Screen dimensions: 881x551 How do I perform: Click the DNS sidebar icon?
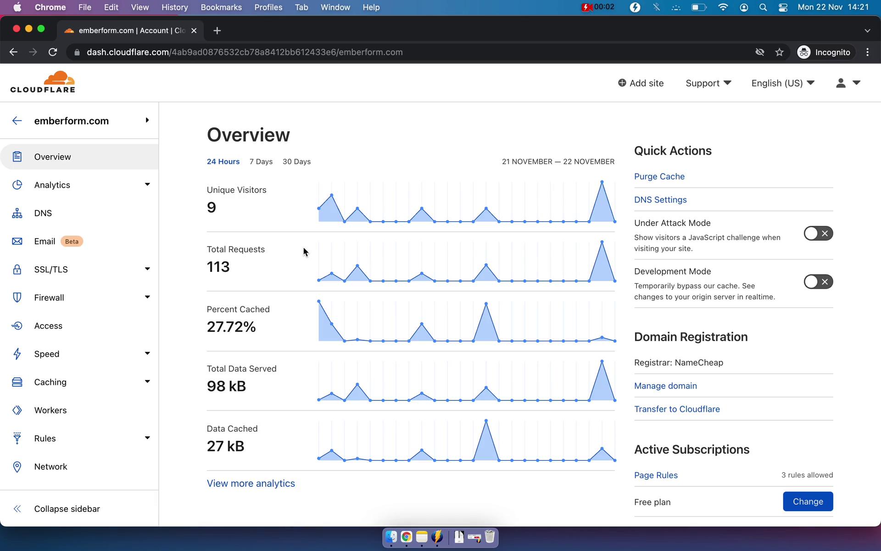coord(17,213)
